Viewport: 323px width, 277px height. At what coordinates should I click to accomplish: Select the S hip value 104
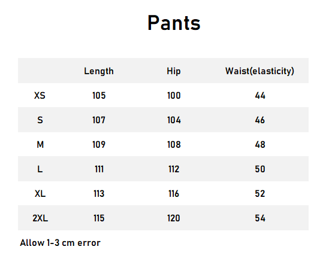(174, 120)
